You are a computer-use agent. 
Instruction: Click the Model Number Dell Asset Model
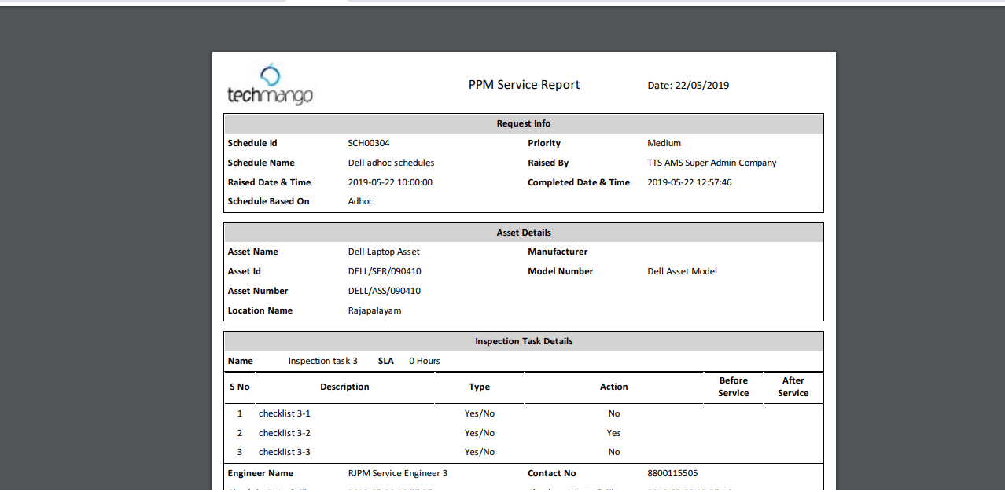point(681,271)
